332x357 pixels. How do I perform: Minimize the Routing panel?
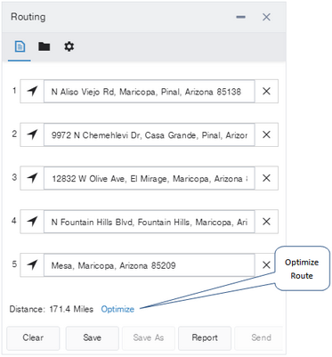click(240, 17)
